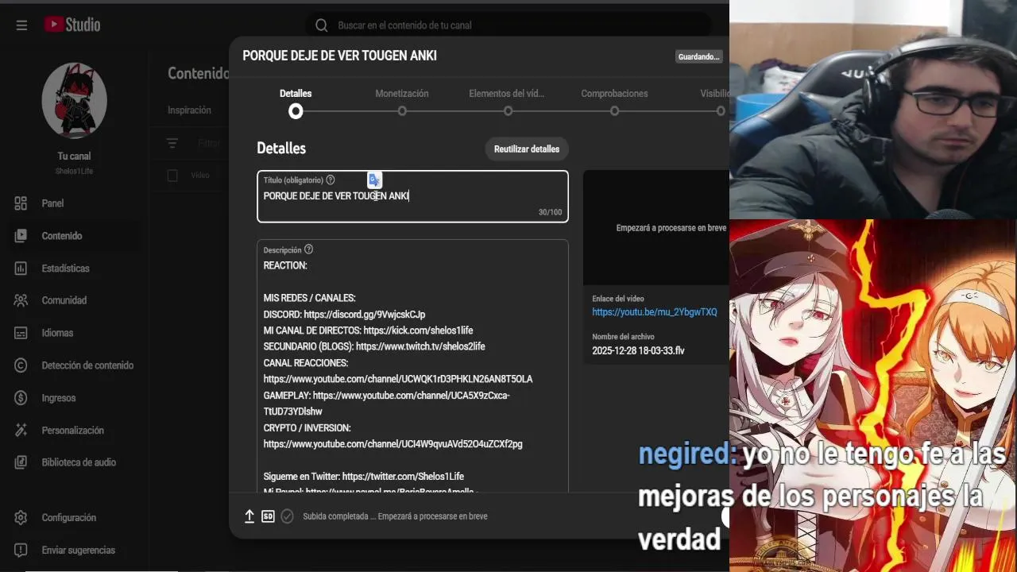Click the Idiomas subtitles icon
The height and width of the screenshot is (572, 1017).
[21, 333]
